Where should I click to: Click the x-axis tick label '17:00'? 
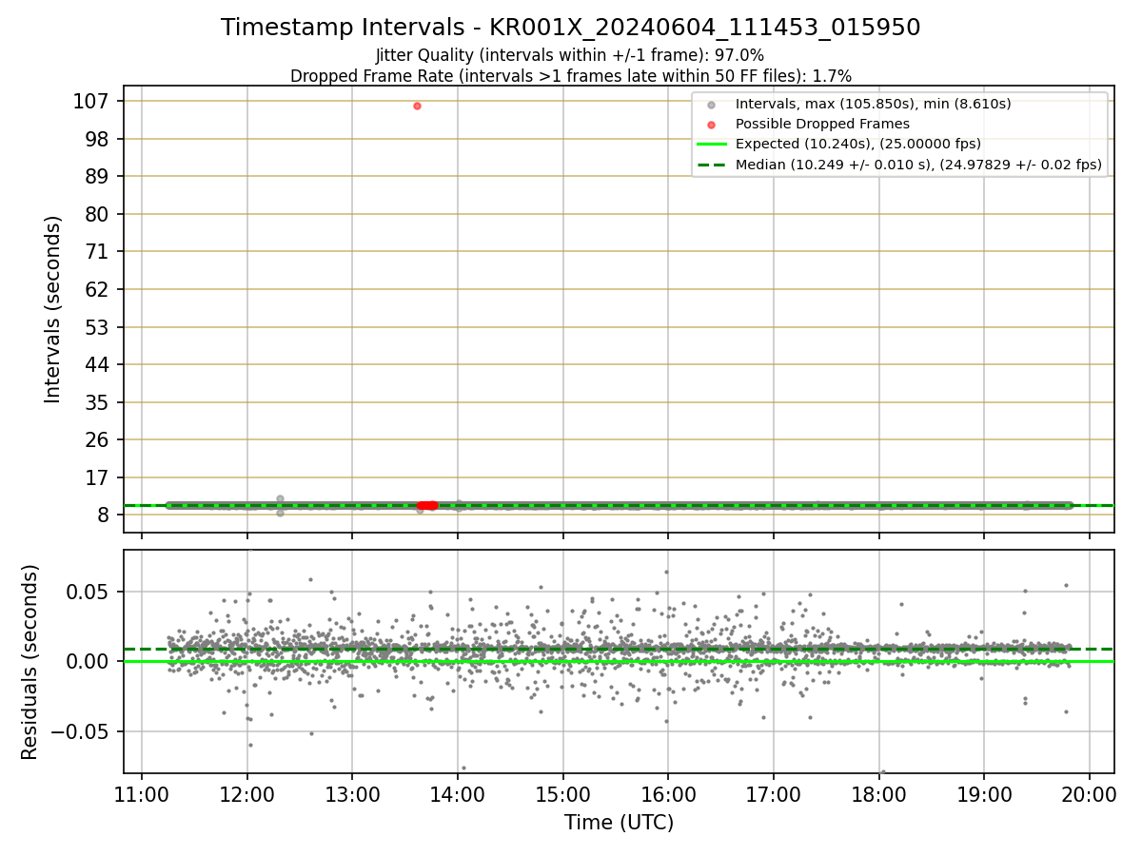[x=773, y=795]
